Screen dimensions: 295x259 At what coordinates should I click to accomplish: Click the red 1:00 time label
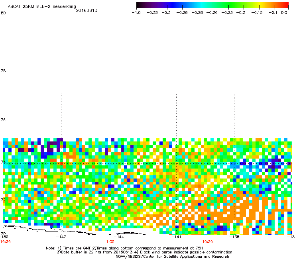point(110,242)
